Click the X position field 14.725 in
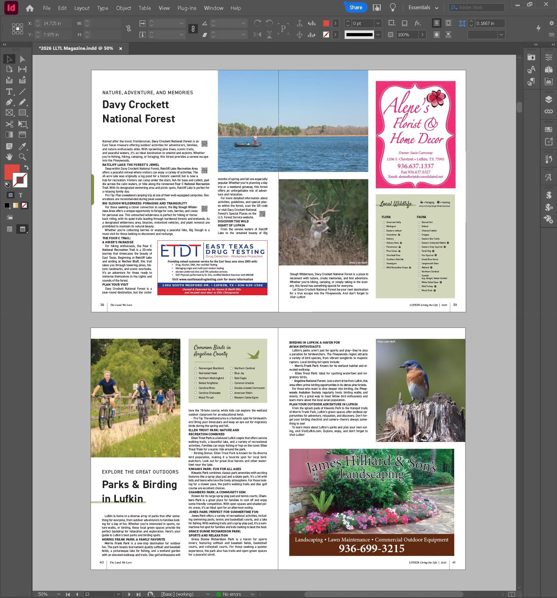The width and height of the screenshot is (557, 598). point(56,23)
